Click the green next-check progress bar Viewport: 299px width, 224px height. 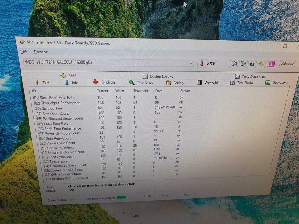(x=121, y=197)
